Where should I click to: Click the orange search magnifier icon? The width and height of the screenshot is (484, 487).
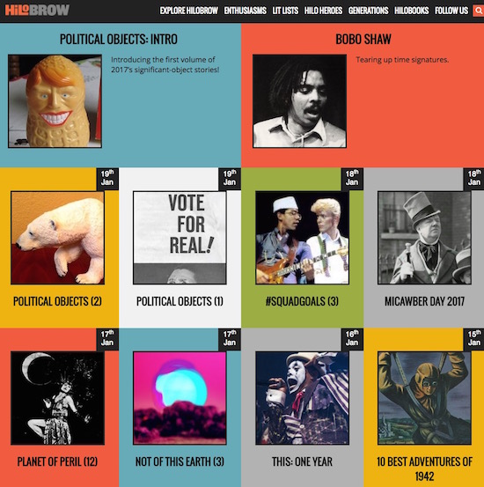(x=479, y=11)
